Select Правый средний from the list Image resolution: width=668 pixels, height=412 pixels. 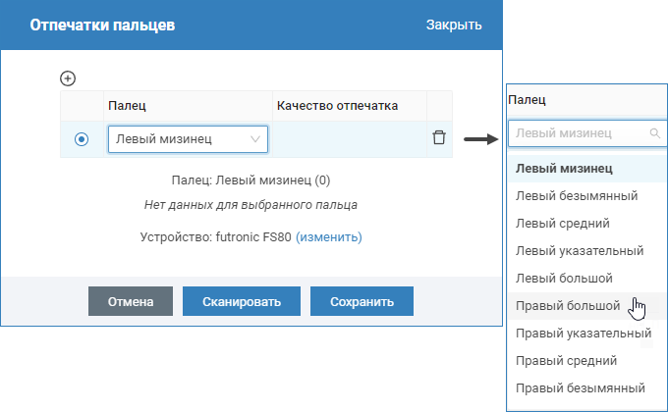tap(566, 360)
